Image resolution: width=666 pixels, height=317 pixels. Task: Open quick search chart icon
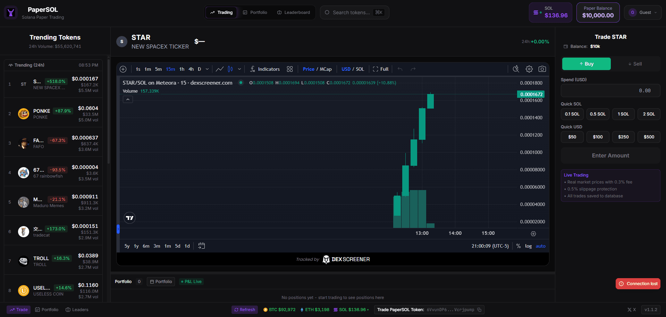[516, 69]
